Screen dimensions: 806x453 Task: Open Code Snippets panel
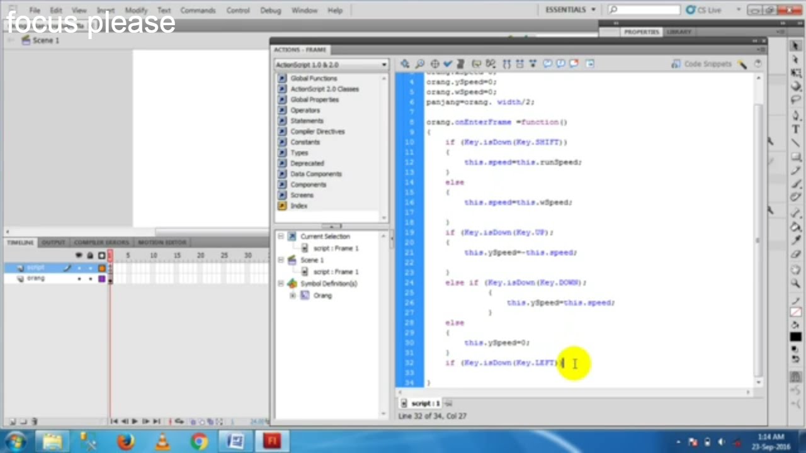pos(701,64)
